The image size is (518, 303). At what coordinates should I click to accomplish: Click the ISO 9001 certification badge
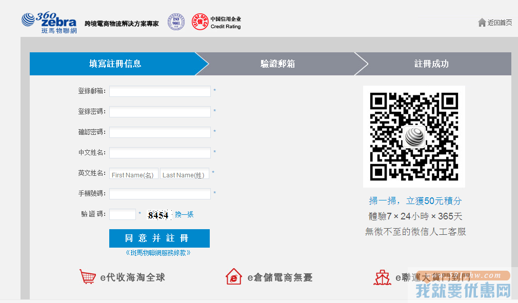coord(176,22)
